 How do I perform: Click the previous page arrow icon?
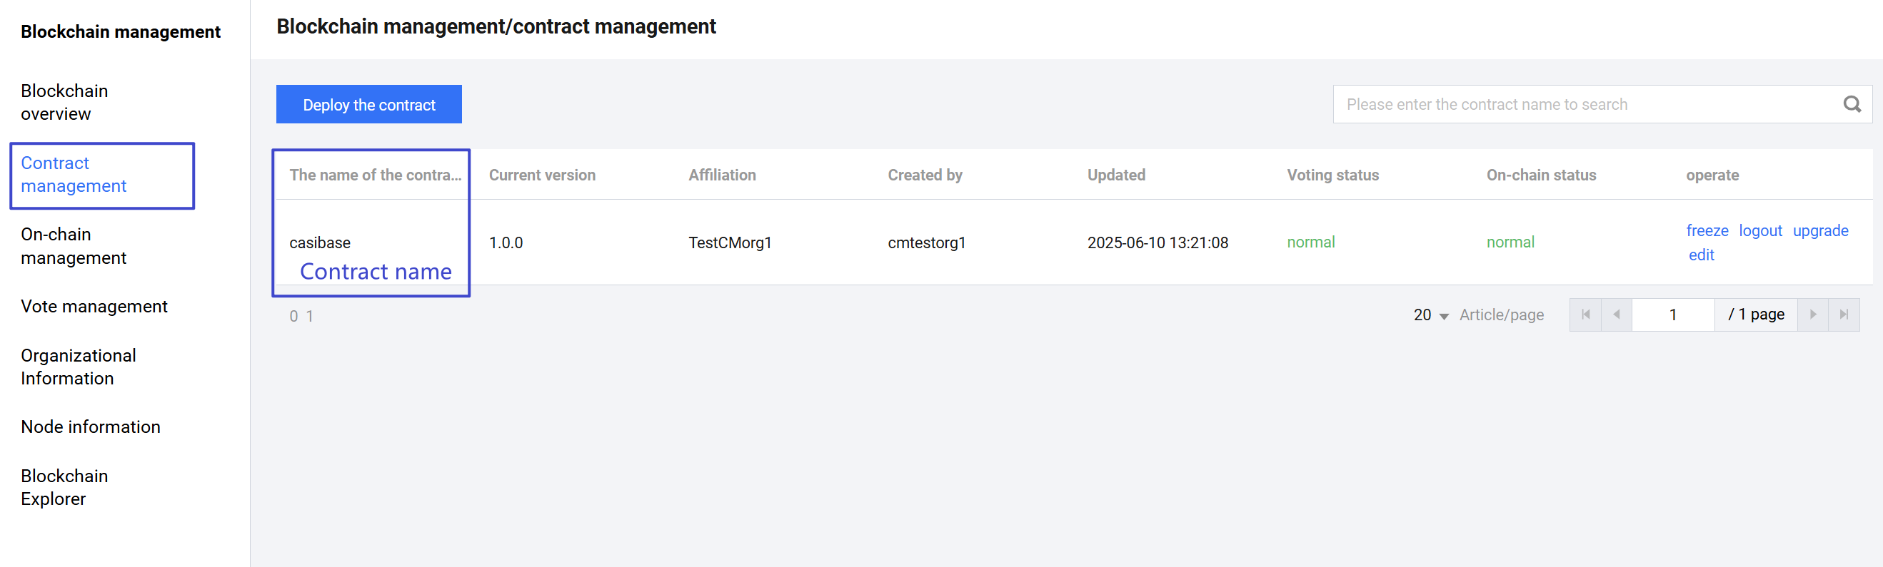click(1616, 315)
